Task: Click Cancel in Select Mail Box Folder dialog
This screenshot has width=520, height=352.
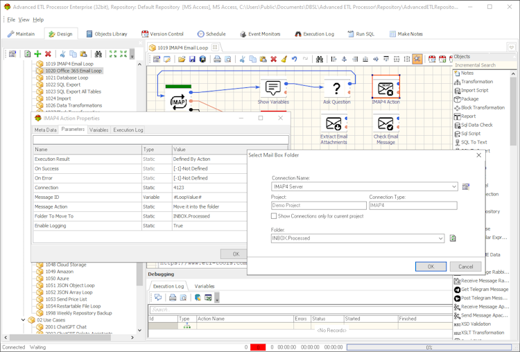Action: pos(465,266)
